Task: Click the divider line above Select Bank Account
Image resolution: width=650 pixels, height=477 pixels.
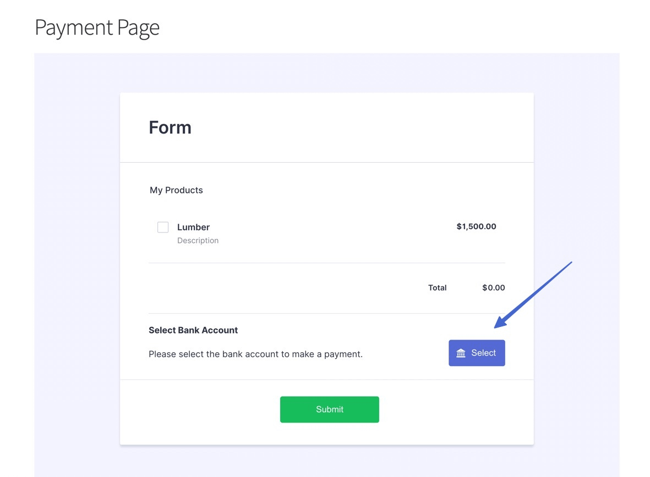Action: pyautogui.click(x=326, y=314)
